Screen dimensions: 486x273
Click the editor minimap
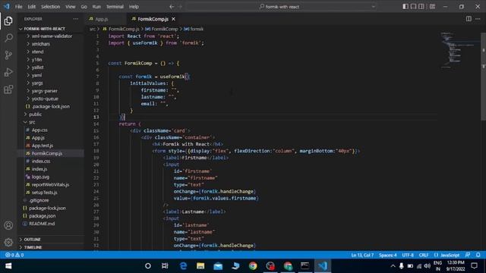click(x=459, y=49)
